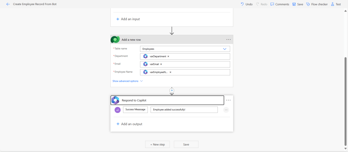Click Add an input
Image resolution: width=348 pixels, height=152 pixels.
tap(128, 19)
